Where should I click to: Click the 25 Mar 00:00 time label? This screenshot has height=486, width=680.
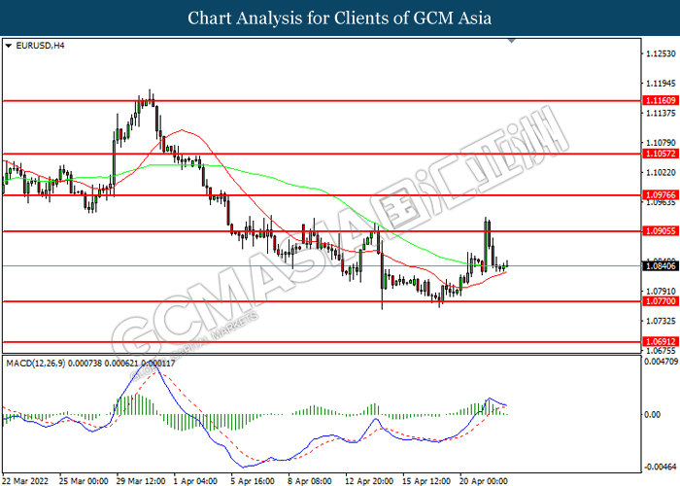click(85, 481)
